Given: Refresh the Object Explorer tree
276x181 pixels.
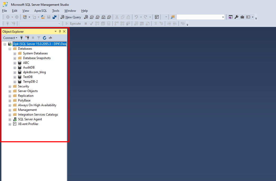Looking at the screenshot, I should coord(44,38).
